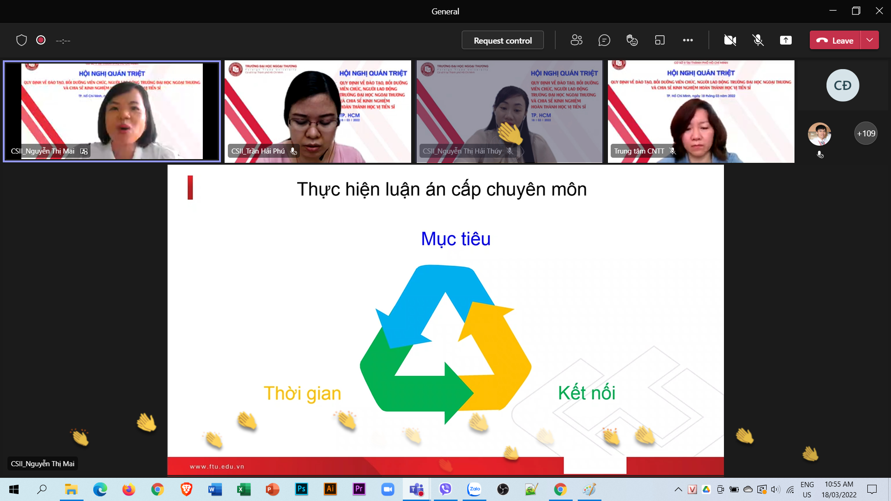
Task: Launch Firefox from taskbar
Action: (129, 489)
